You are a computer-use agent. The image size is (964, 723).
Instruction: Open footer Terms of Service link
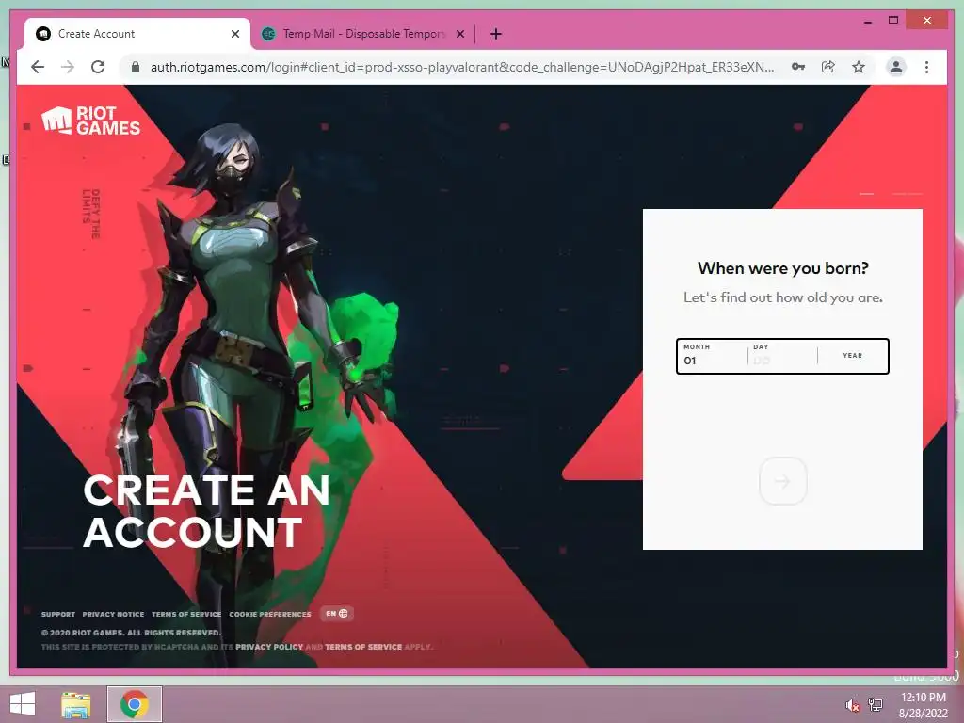pos(186,614)
